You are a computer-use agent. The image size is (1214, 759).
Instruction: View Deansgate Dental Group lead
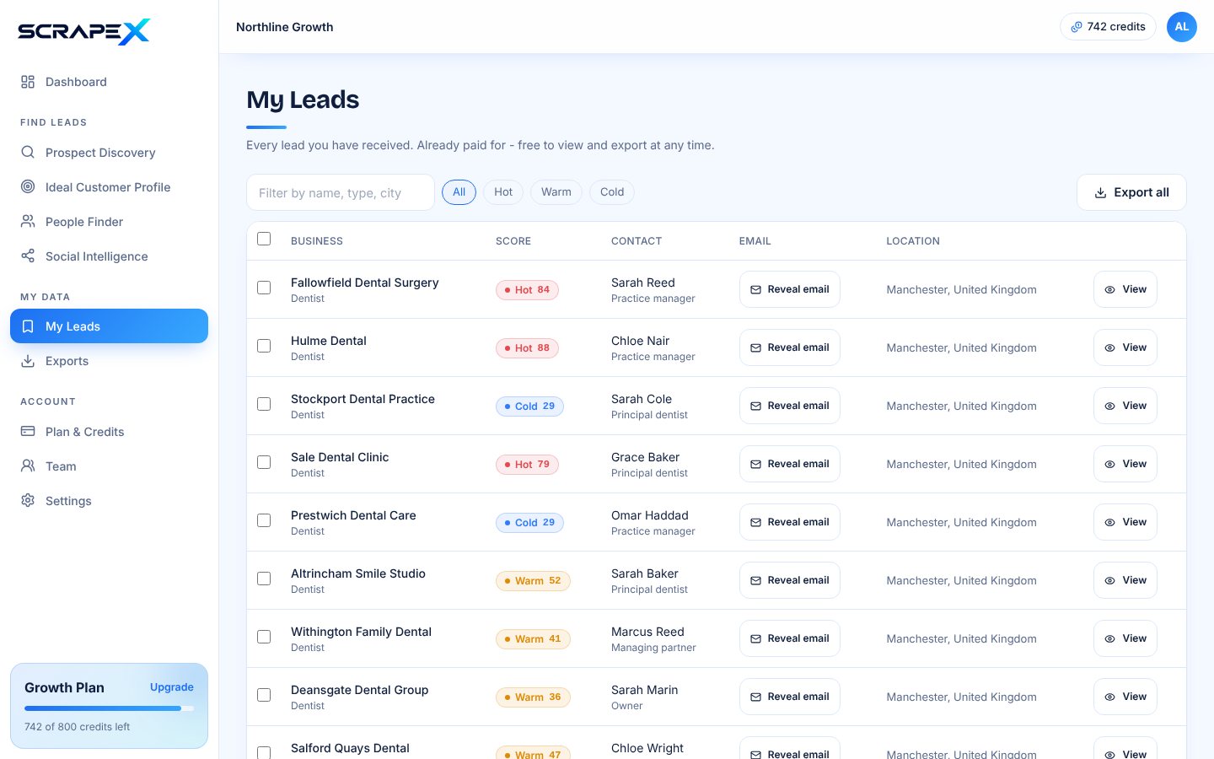(1125, 697)
